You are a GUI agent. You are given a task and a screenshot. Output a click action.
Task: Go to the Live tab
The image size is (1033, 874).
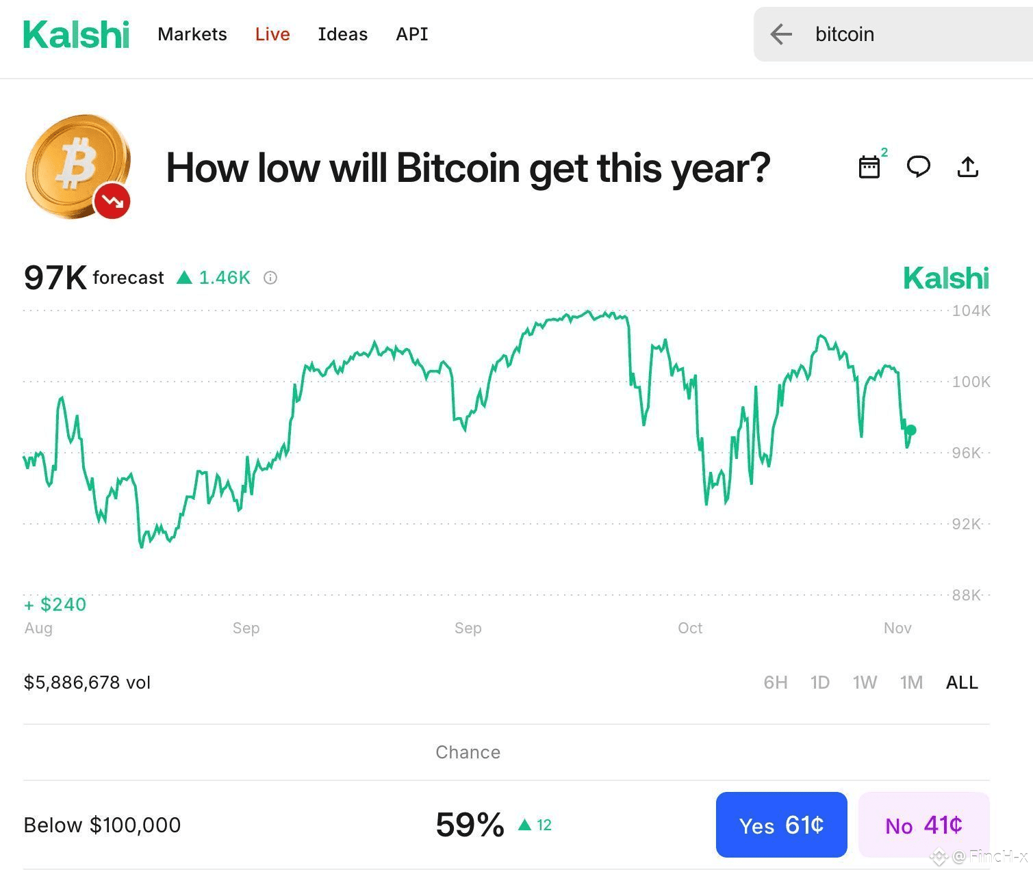pyautogui.click(x=272, y=34)
